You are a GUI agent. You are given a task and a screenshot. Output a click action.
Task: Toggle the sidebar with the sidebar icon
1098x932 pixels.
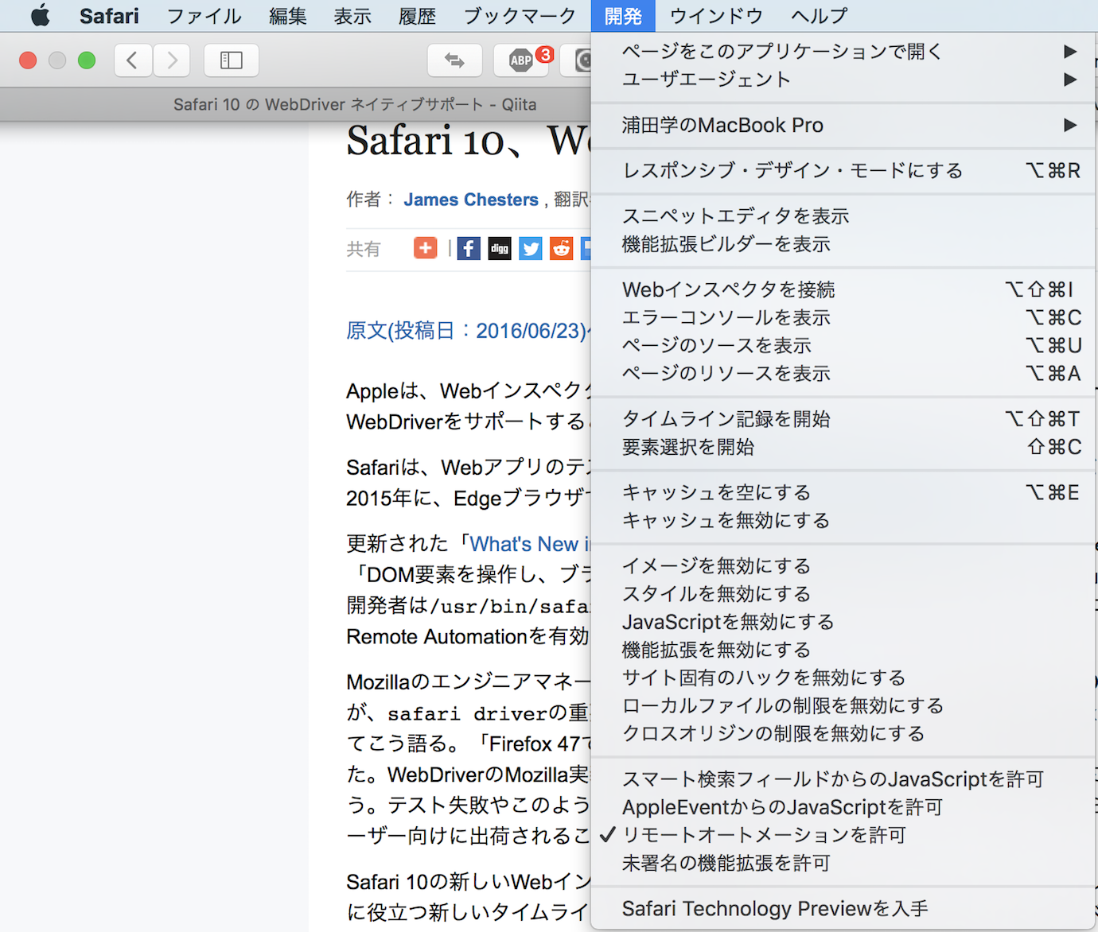pos(231,60)
